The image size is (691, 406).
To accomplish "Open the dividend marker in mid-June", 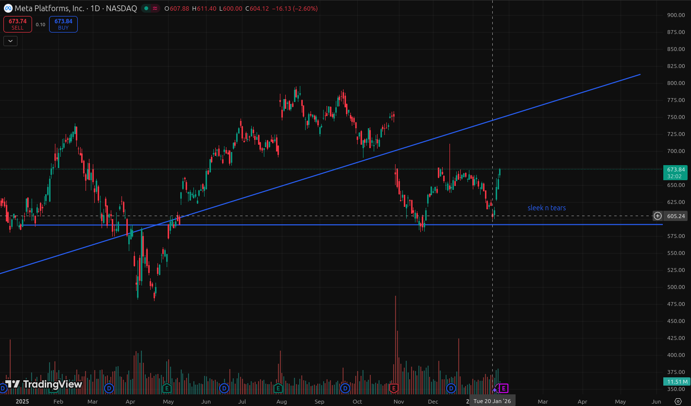I will (224, 388).
